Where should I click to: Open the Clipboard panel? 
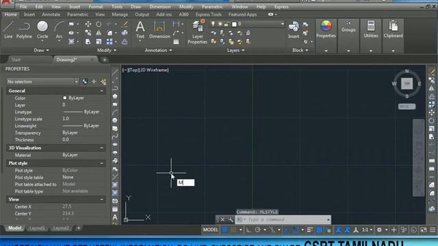(393, 29)
